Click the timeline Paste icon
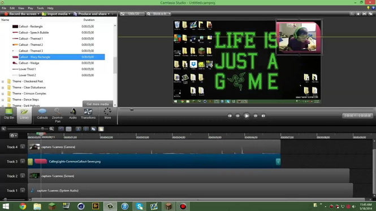Viewport: 376px width, 211px height. [x=101, y=129]
